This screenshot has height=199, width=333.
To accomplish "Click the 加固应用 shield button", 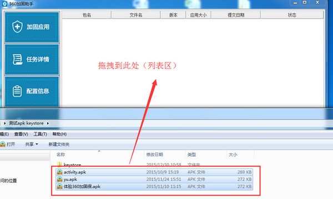I will (x=32, y=27).
